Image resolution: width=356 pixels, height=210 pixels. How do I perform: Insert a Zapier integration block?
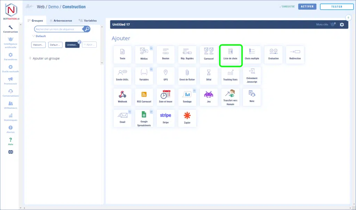tap(187, 118)
